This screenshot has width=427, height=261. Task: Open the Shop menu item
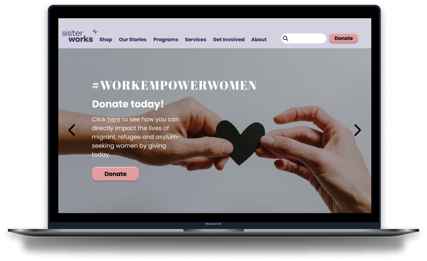coord(106,39)
